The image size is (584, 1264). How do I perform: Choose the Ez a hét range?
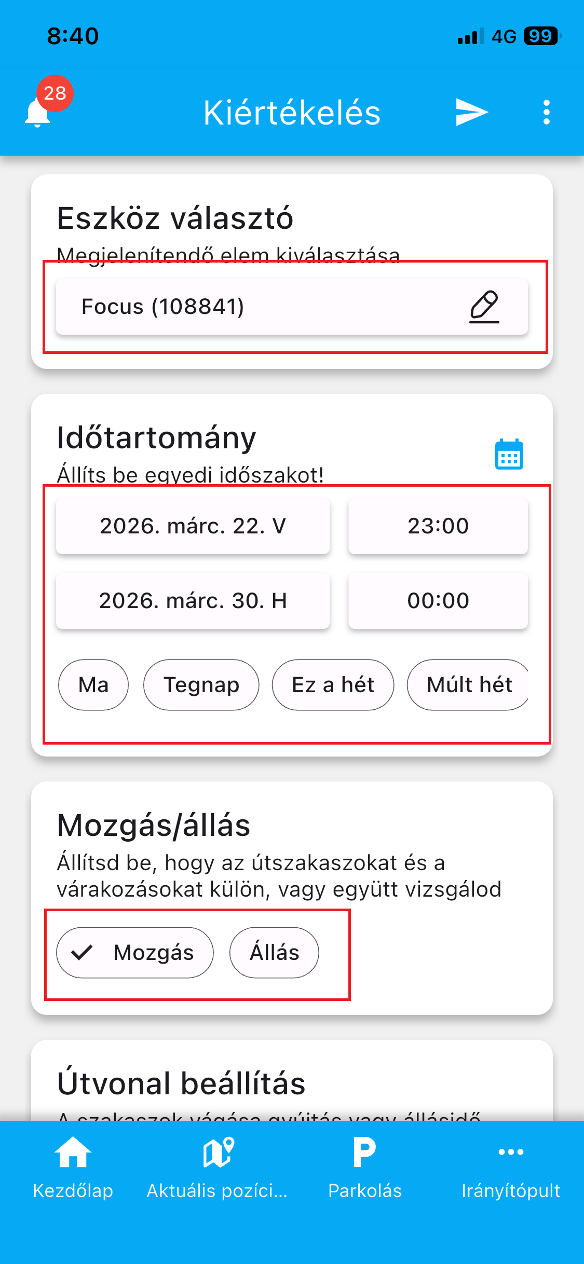click(x=333, y=685)
